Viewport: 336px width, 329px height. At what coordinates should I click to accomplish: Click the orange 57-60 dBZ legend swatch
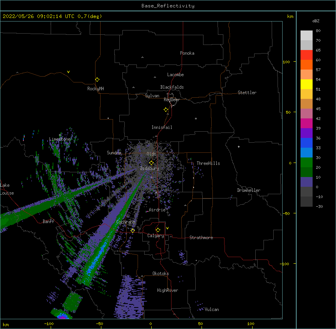point(306,64)
